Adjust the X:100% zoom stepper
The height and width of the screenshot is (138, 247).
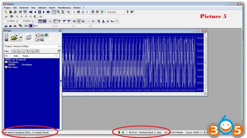point(17,21)
